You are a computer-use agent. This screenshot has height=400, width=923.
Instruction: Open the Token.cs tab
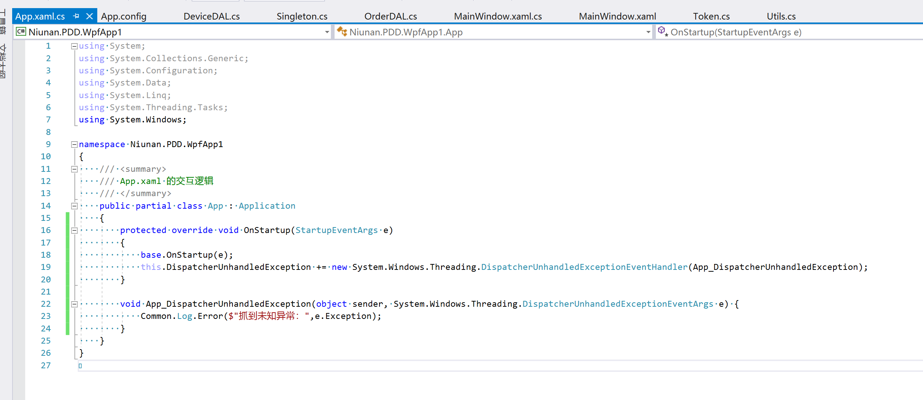point(711,16)
